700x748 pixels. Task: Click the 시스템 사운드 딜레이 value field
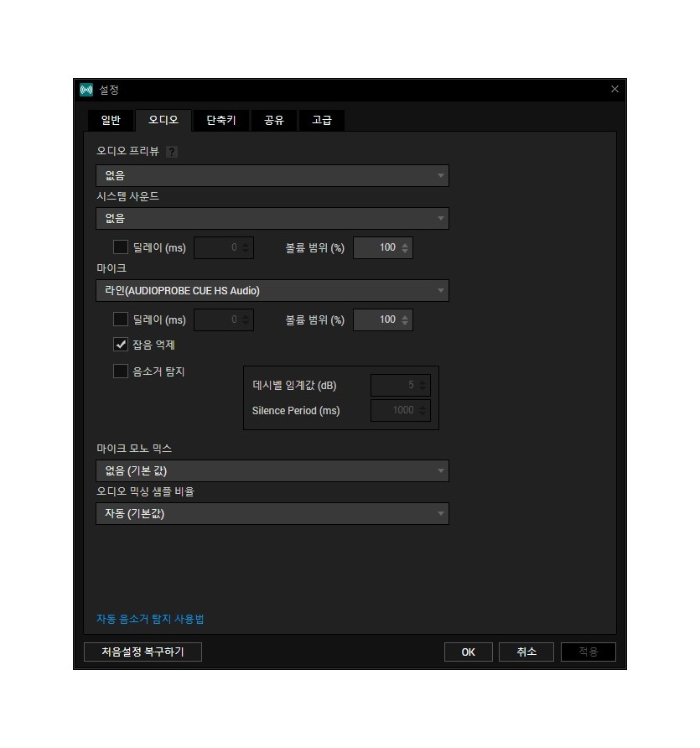[224, 247]
